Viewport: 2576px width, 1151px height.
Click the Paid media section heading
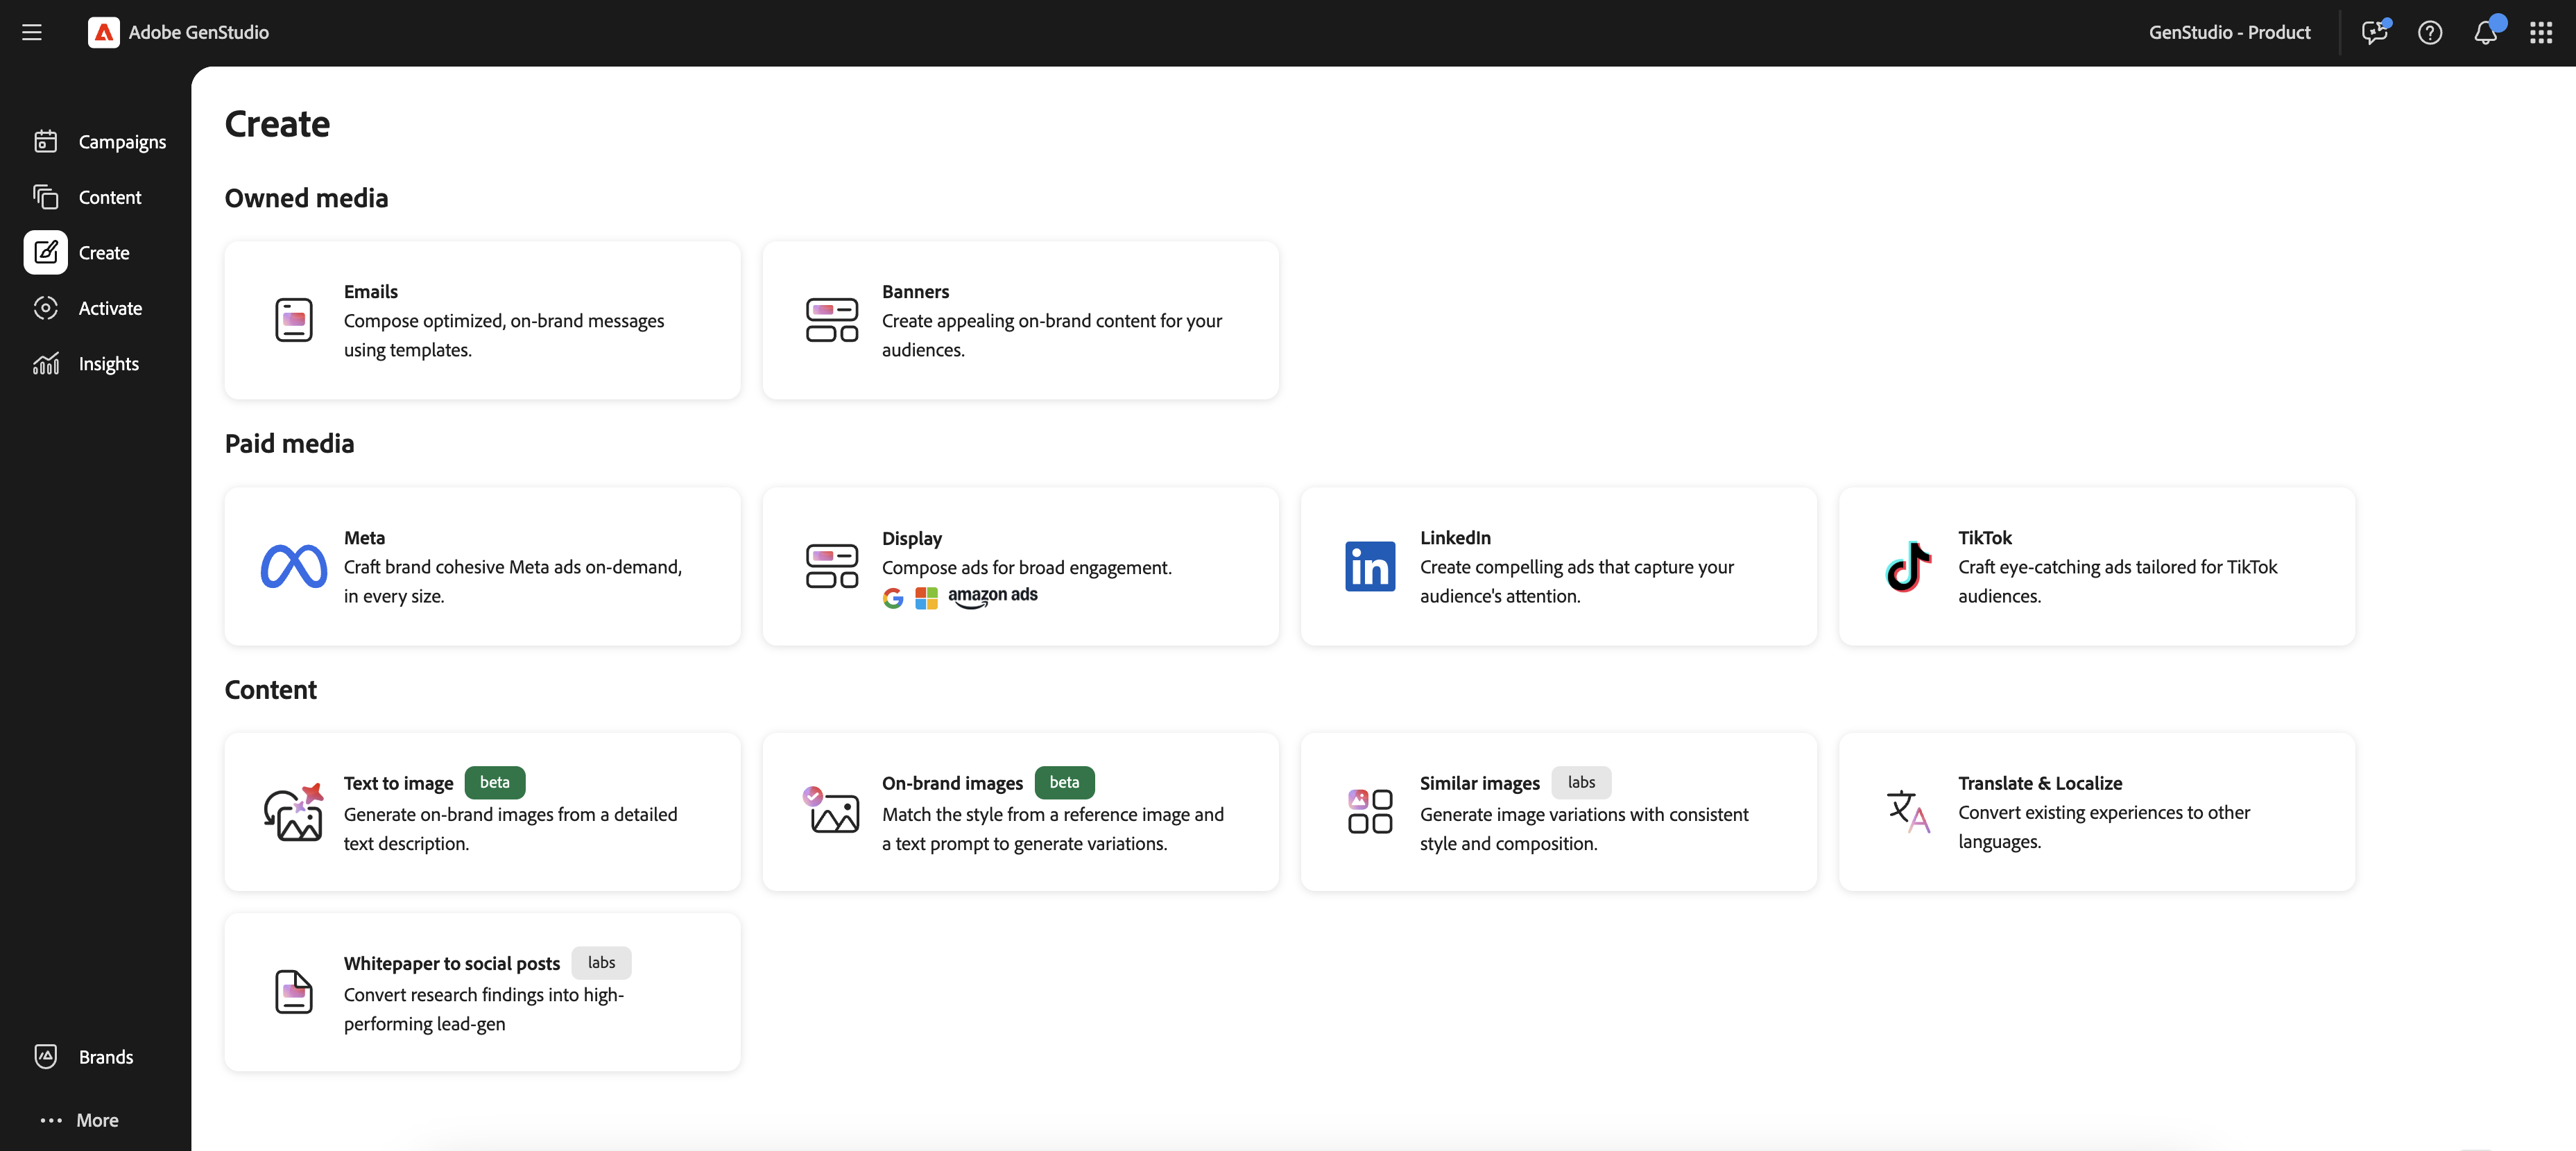coord(290,443)
